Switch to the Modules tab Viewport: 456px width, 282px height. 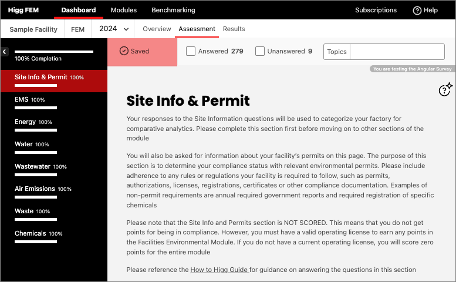click(x=123, y=10)
